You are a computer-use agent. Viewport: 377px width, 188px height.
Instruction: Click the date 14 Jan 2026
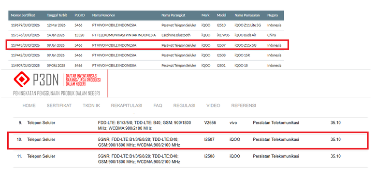(x=56, y=35)
